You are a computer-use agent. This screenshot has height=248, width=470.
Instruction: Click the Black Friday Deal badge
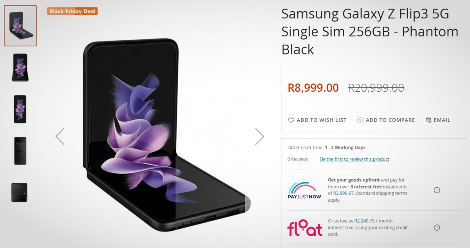click(x=72, y=11)
